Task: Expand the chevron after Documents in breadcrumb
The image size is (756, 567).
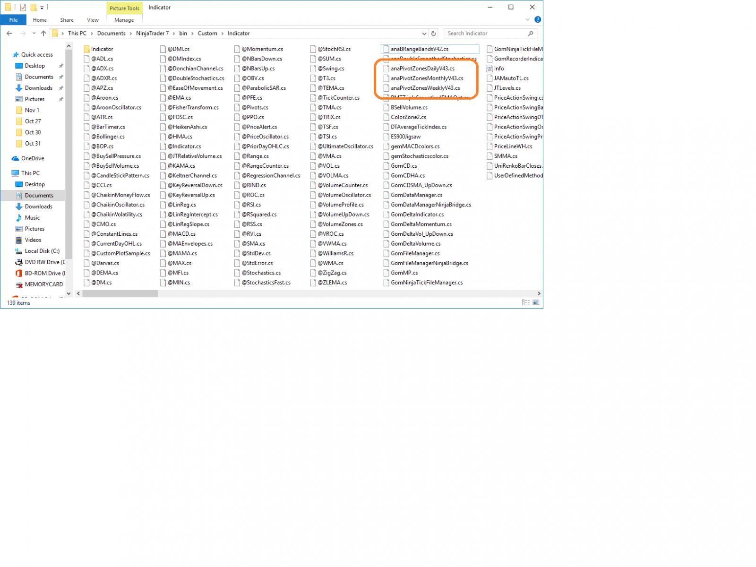Action: [x=131, y=34]
